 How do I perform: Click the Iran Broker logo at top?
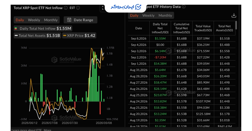[x=126, y=7]
